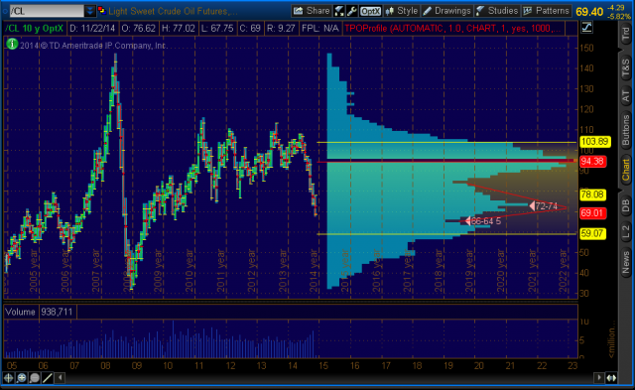Click the -5.82% change value
The width and height of the screenshot is (635, 390).
pyautogui.click(x=619, y=17)
